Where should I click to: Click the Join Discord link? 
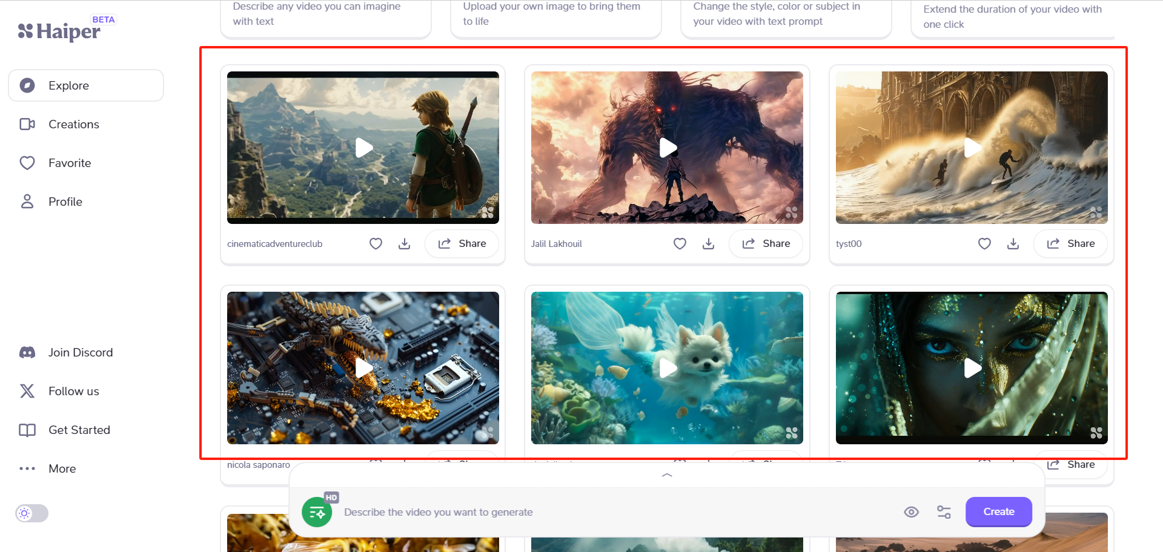pos(80,352)
